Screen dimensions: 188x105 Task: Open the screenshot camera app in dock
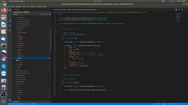click(x=4, y=80)
